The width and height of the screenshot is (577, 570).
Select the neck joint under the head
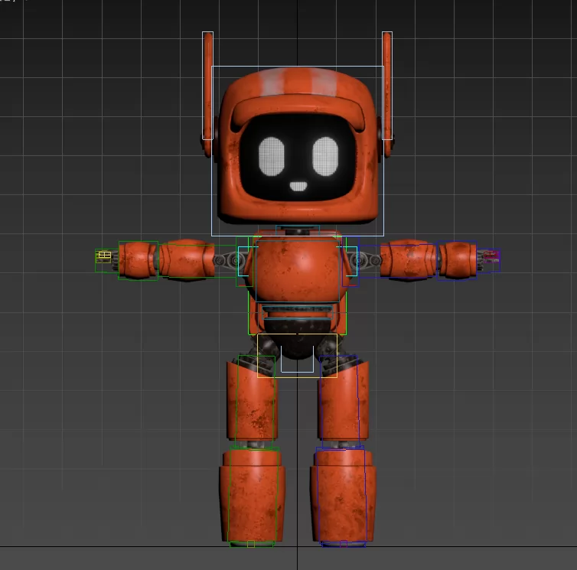point(298,231)
